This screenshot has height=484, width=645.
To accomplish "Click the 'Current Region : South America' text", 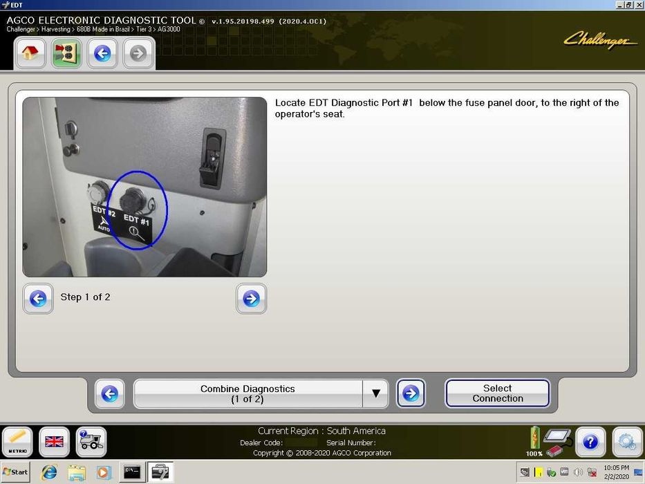I will 321,431.
